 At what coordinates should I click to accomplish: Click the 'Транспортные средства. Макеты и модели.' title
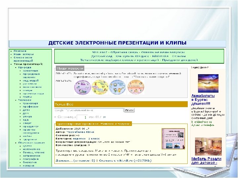point(94,124)
